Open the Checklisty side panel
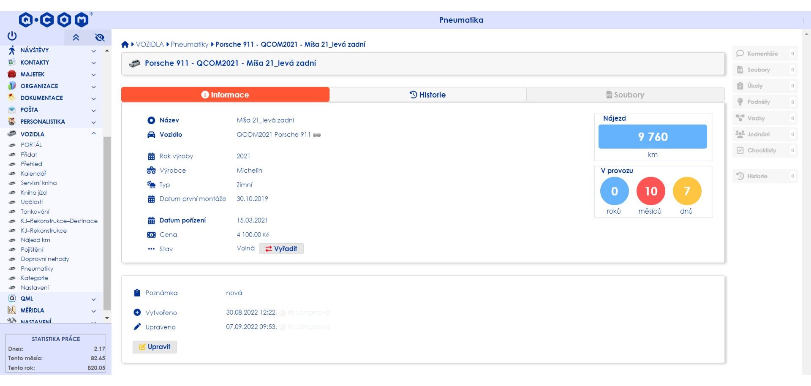 pos(765,150)
